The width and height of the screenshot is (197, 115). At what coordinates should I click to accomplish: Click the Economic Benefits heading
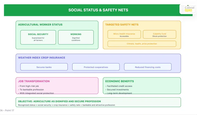click(119, 81)
